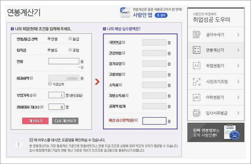Select the 포함 severance radio button
The image size is (251, 164).
[x=70, y=50]
